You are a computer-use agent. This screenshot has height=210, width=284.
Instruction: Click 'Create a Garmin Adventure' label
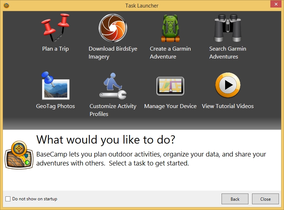[170, 53]
